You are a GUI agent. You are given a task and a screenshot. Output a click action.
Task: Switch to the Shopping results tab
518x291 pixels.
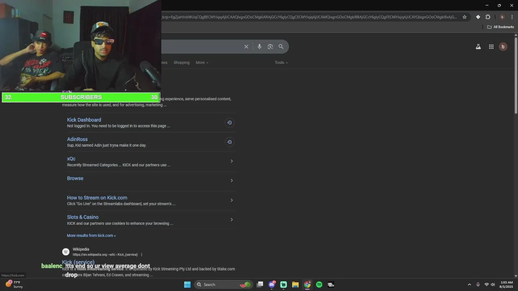tap(181, 63)
